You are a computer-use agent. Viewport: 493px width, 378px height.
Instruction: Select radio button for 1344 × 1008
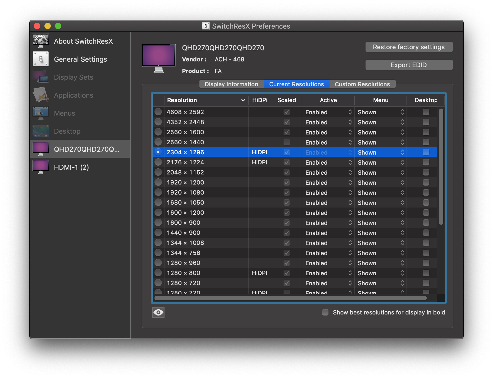tap(158, 243)
